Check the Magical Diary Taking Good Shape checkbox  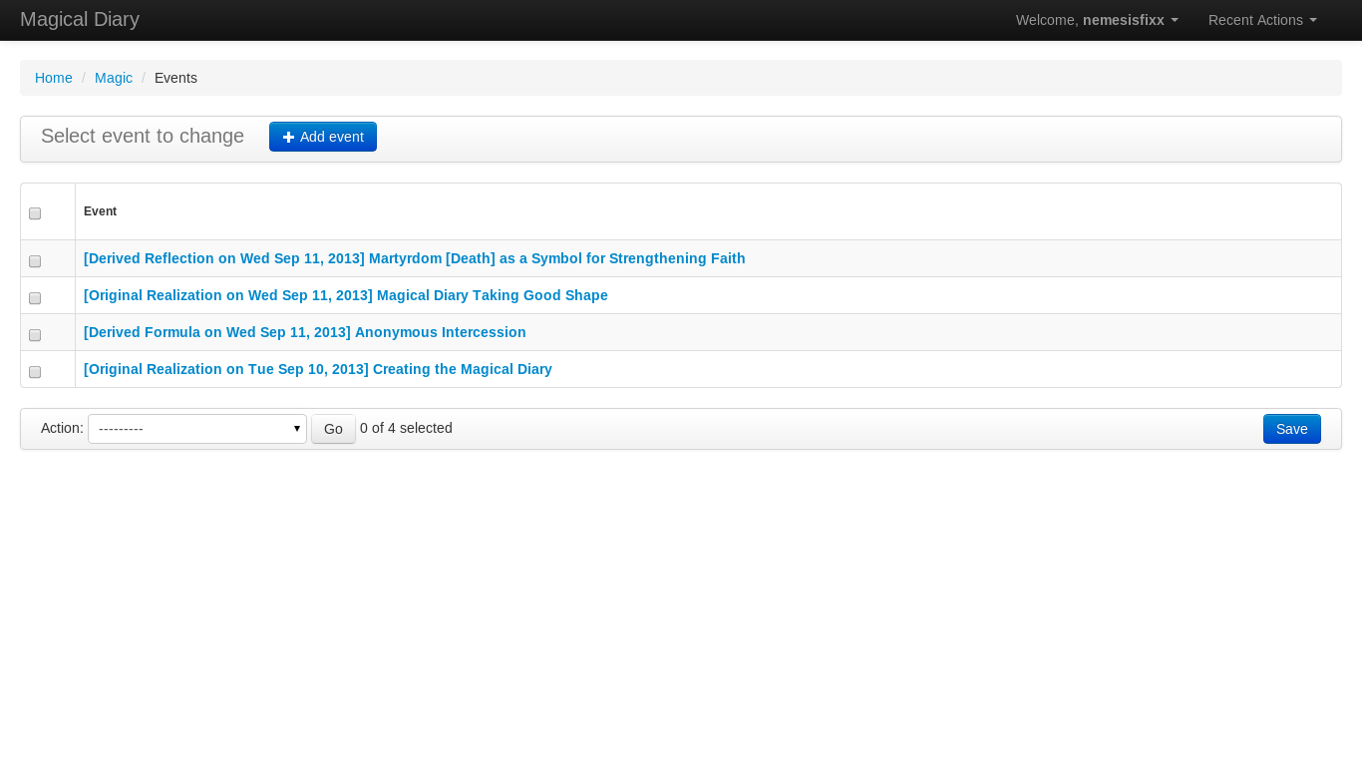35,298
